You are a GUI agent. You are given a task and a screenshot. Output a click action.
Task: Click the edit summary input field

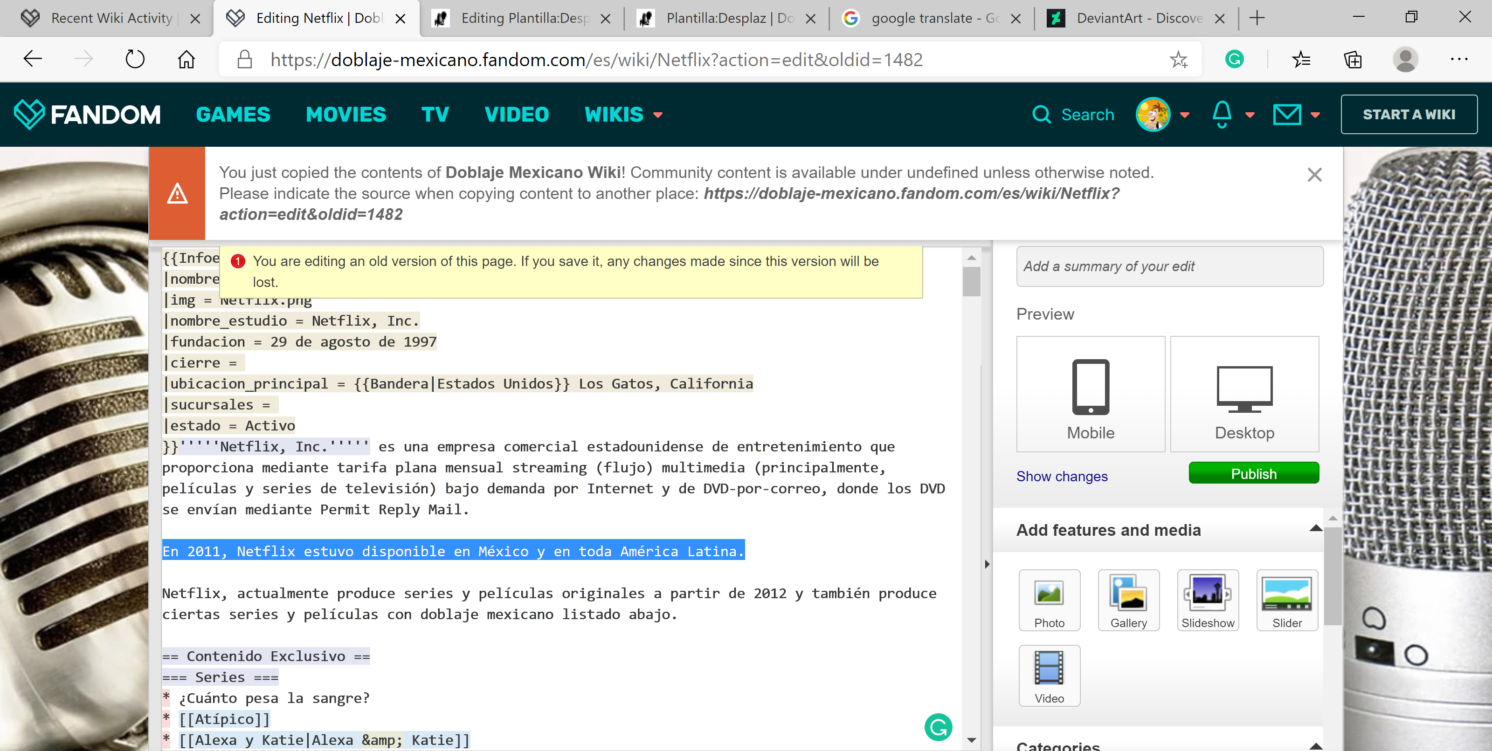coord(1169,266)
